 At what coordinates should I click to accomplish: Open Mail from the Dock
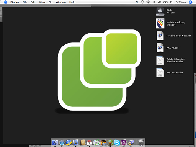click(x=75, y=142)
